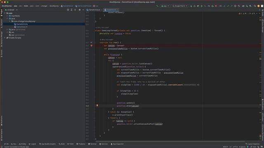Image resolution: width=264 pixels, height=148 pixels.
Task: Click the doodlejump root breadcrumb
Action: (x=7, y=6)
